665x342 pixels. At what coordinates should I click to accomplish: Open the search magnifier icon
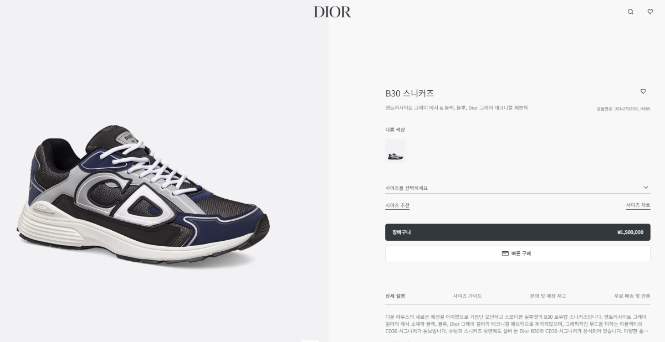coord(630,12)
